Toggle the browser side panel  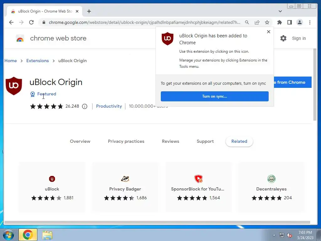click(x=289, y=22)
